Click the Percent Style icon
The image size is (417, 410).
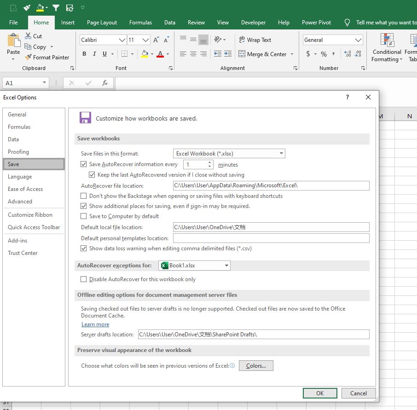coord(324,54)
